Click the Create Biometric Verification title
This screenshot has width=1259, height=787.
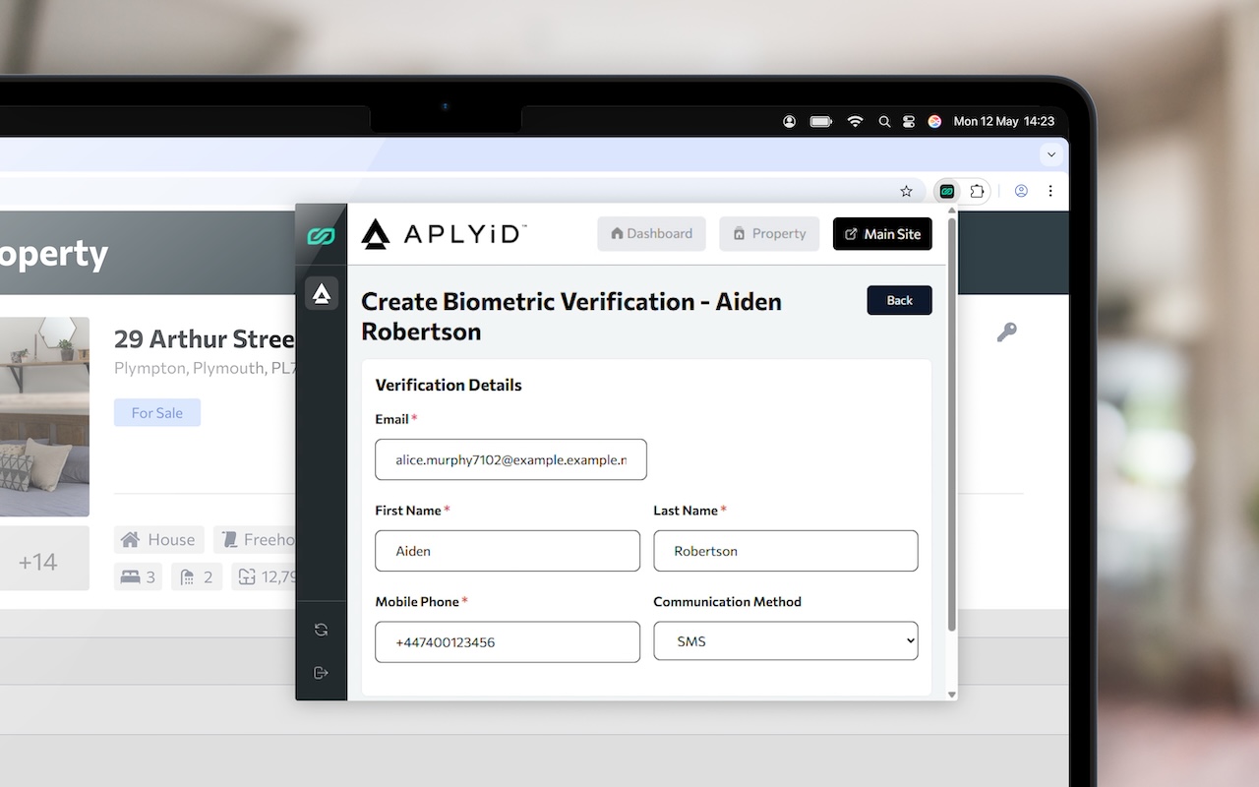[571, 316]
